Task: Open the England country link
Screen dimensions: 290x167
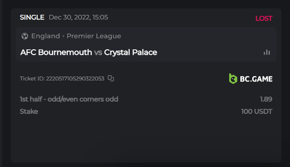Action: [45, 36]
